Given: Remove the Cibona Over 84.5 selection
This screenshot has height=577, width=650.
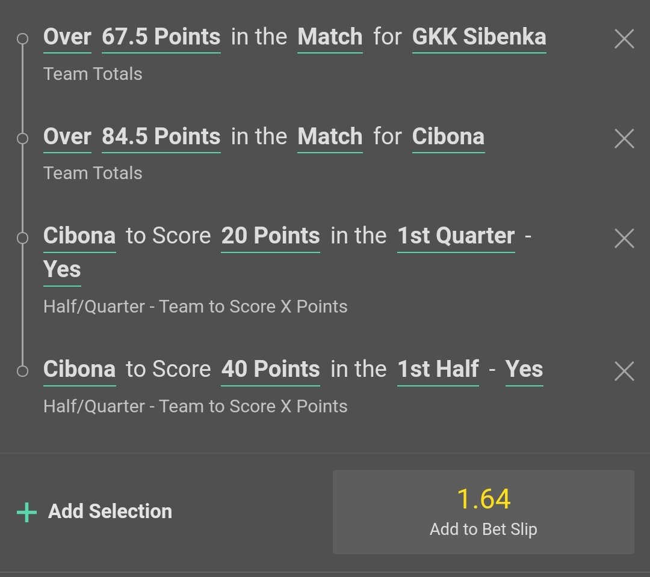Looking at the screenshot, I should click(x=624, y=139).
